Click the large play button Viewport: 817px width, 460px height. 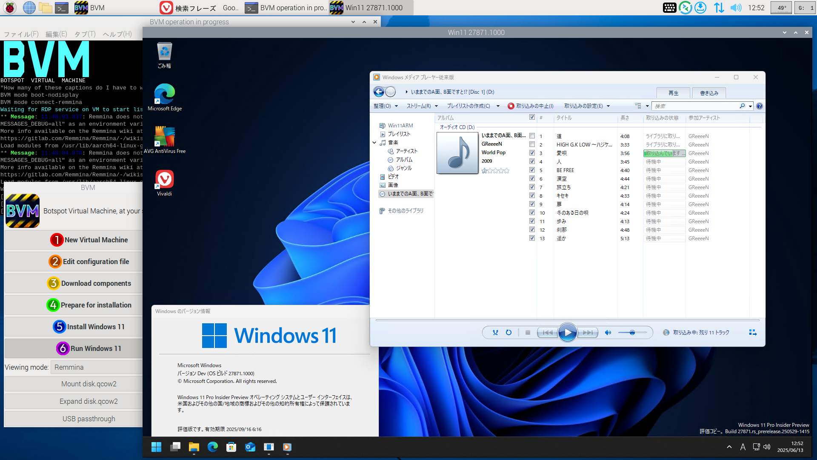point(568,333)
